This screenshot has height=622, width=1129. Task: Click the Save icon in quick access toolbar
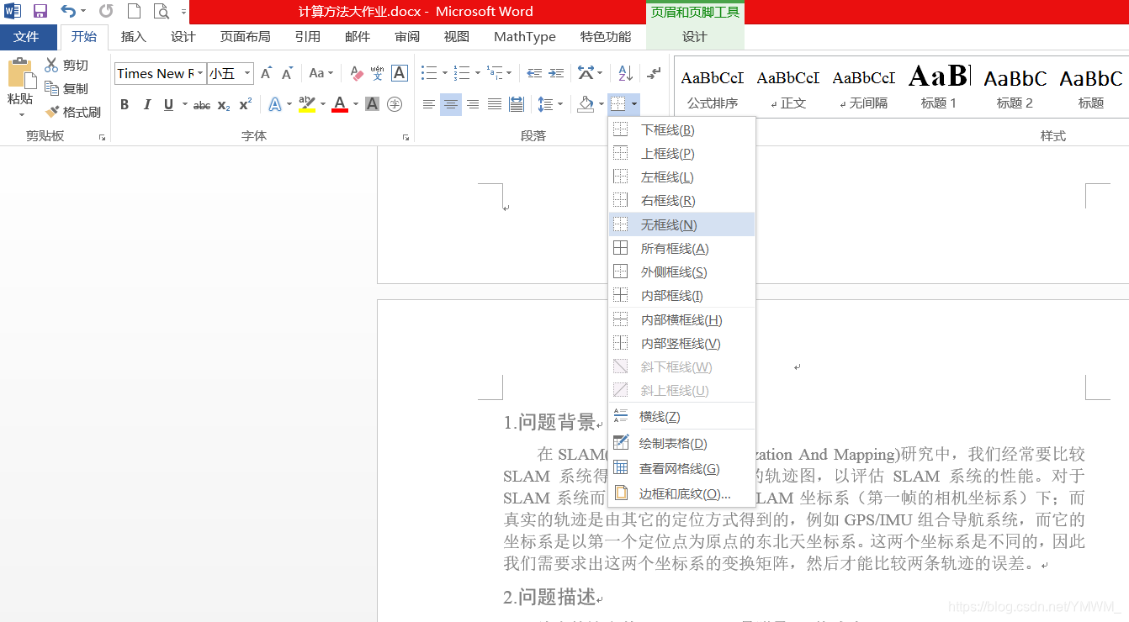point(40,11)
